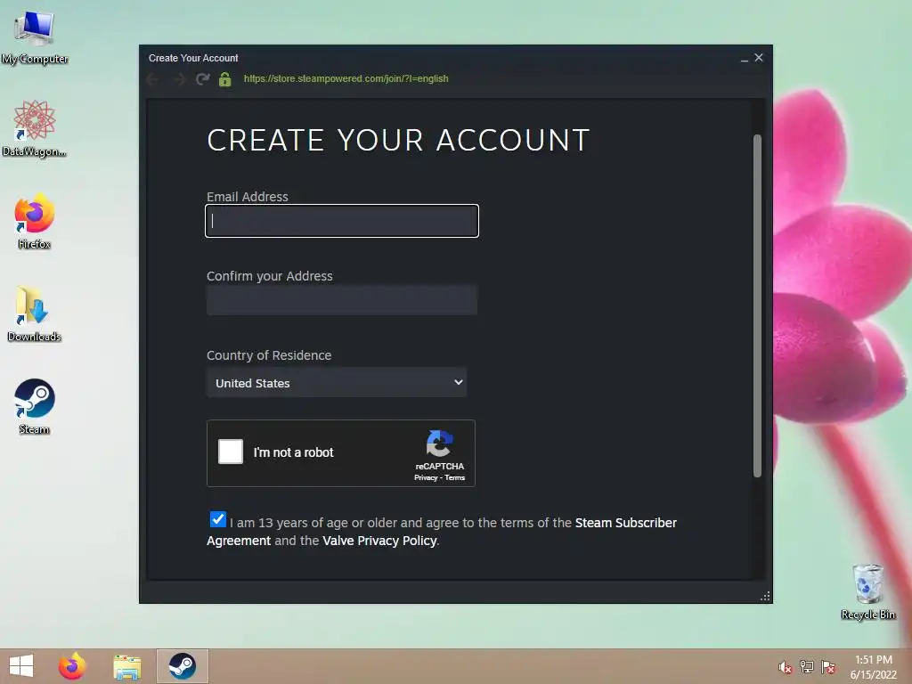Click the steampowered URL text
Viewport: 912px width, 684px height.
click(346, 79)
